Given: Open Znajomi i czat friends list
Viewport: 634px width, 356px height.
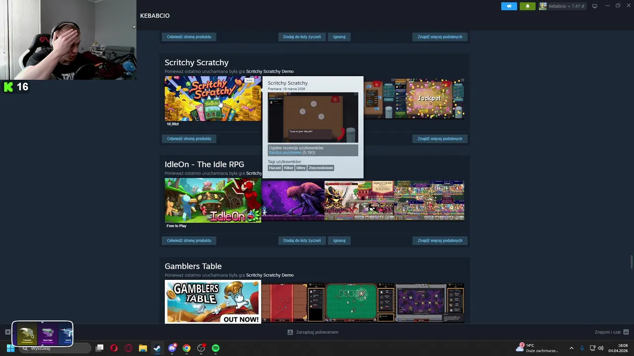Looking at the screenshot, I should coord(611,332).
